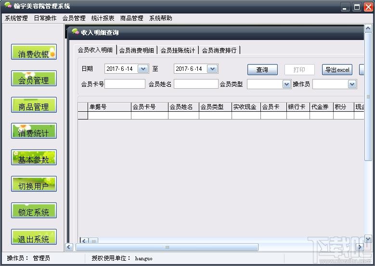Click the 代金券 column header
375x266 pixels.
(x=322, y=107)
